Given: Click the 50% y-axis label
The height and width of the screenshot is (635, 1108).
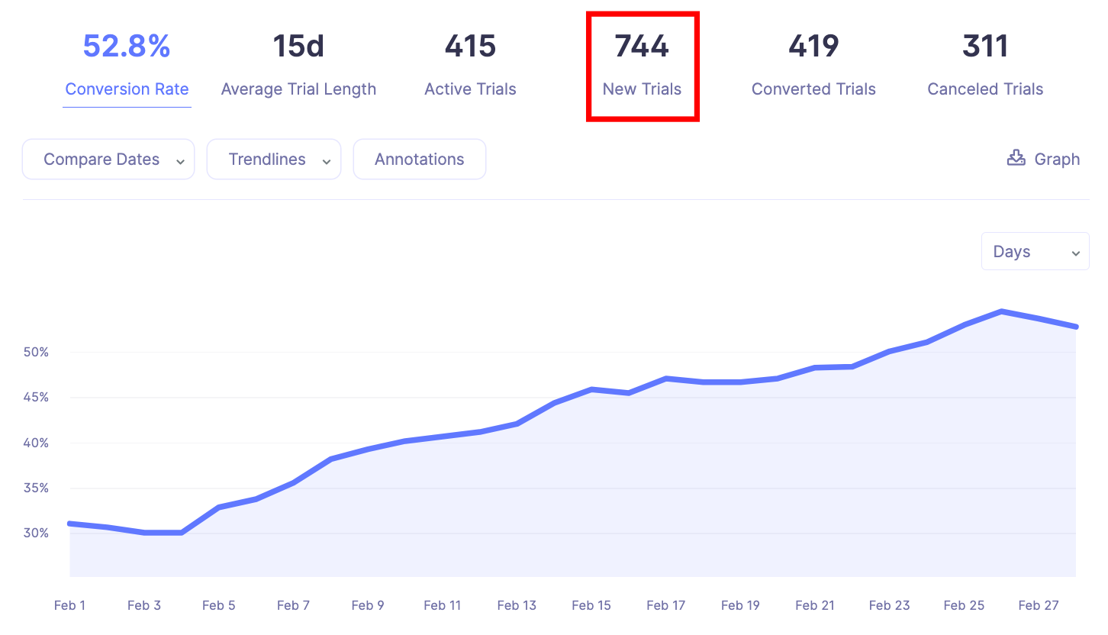Looking at the screenshot, I should (36, 352).
